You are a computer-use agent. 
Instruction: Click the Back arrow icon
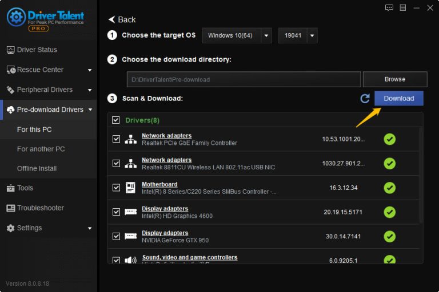tap(111, 19)
